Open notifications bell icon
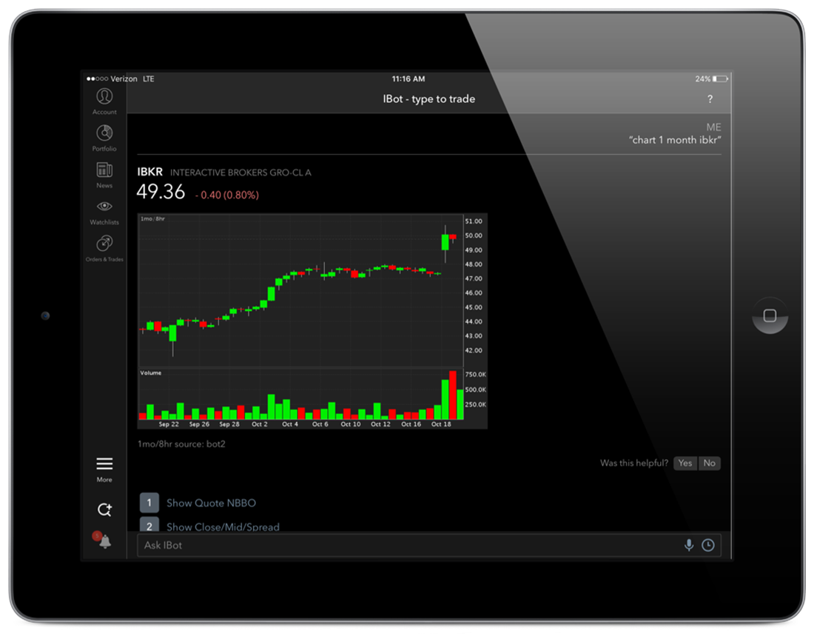The width and height of the screenshot is (814, 642). (x=104, y=541)
